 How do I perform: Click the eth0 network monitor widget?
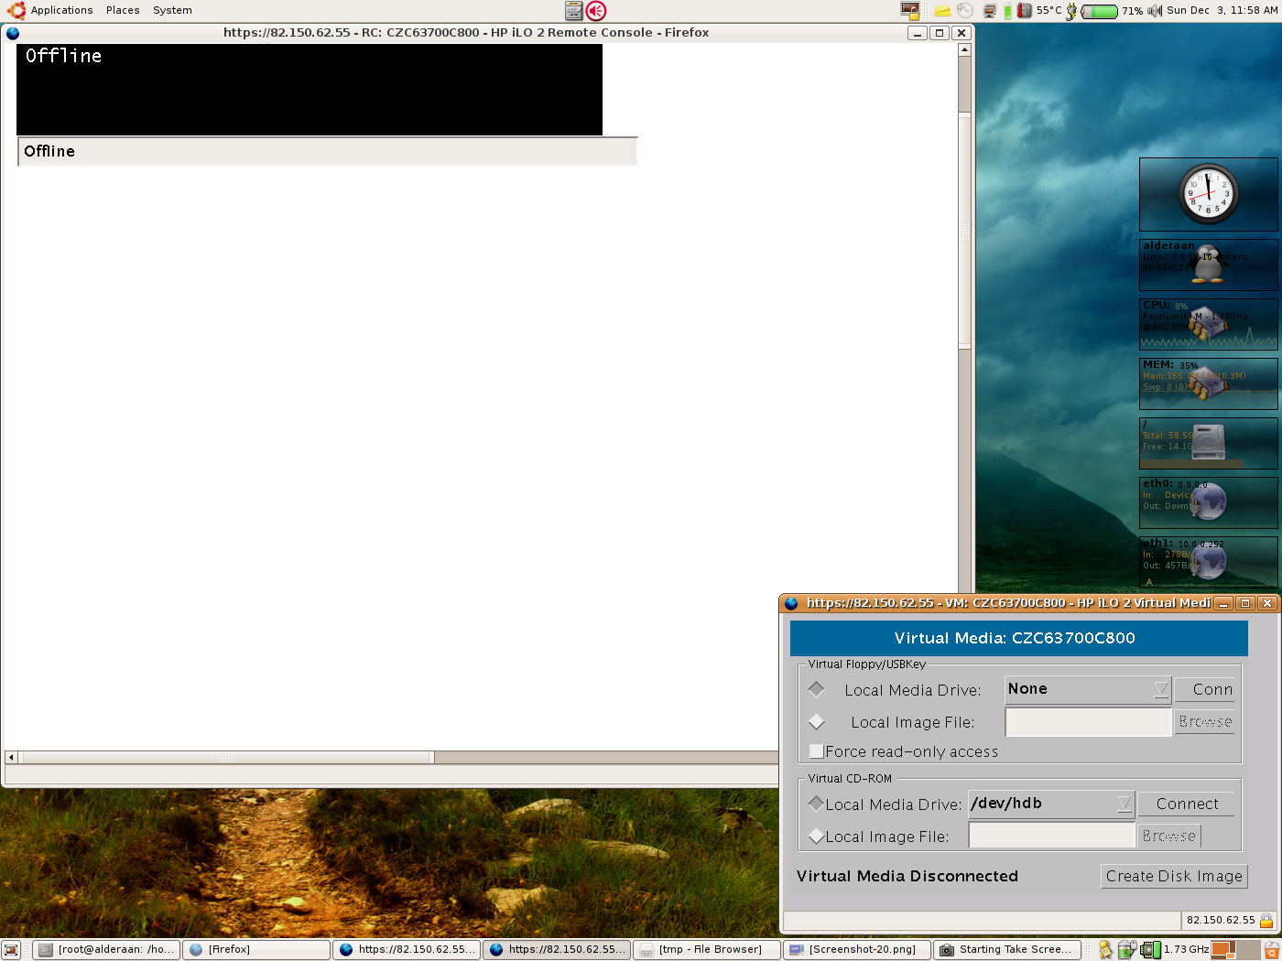tap(1208, 502)
